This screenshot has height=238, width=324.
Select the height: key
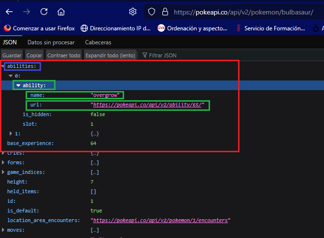[x=17, y=182]
